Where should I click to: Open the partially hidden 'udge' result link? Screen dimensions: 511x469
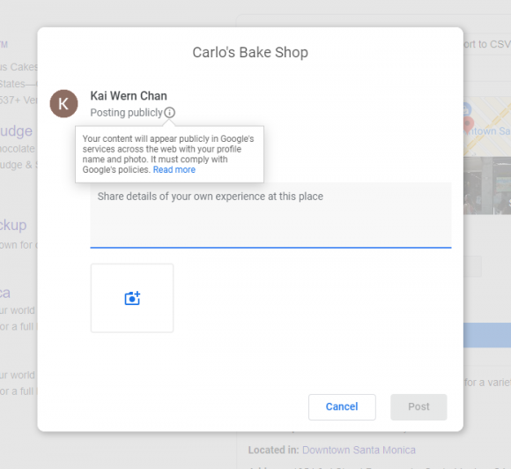coord(16,131)
